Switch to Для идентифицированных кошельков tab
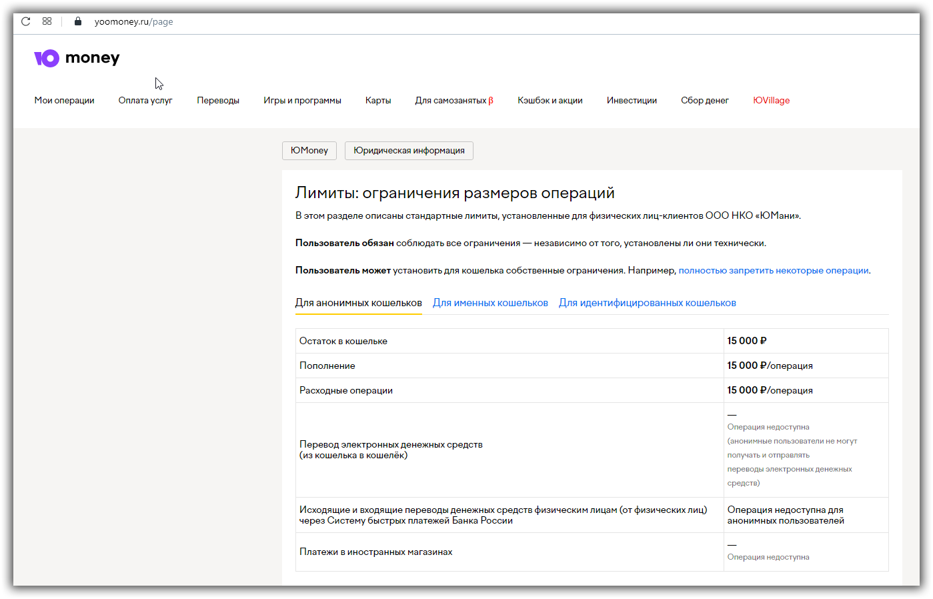The width and height of the screenshot is (933, 599). [648, 303]
